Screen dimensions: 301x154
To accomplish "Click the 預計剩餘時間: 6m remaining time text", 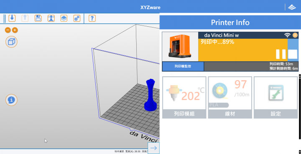I will click(x=284, y=68).
